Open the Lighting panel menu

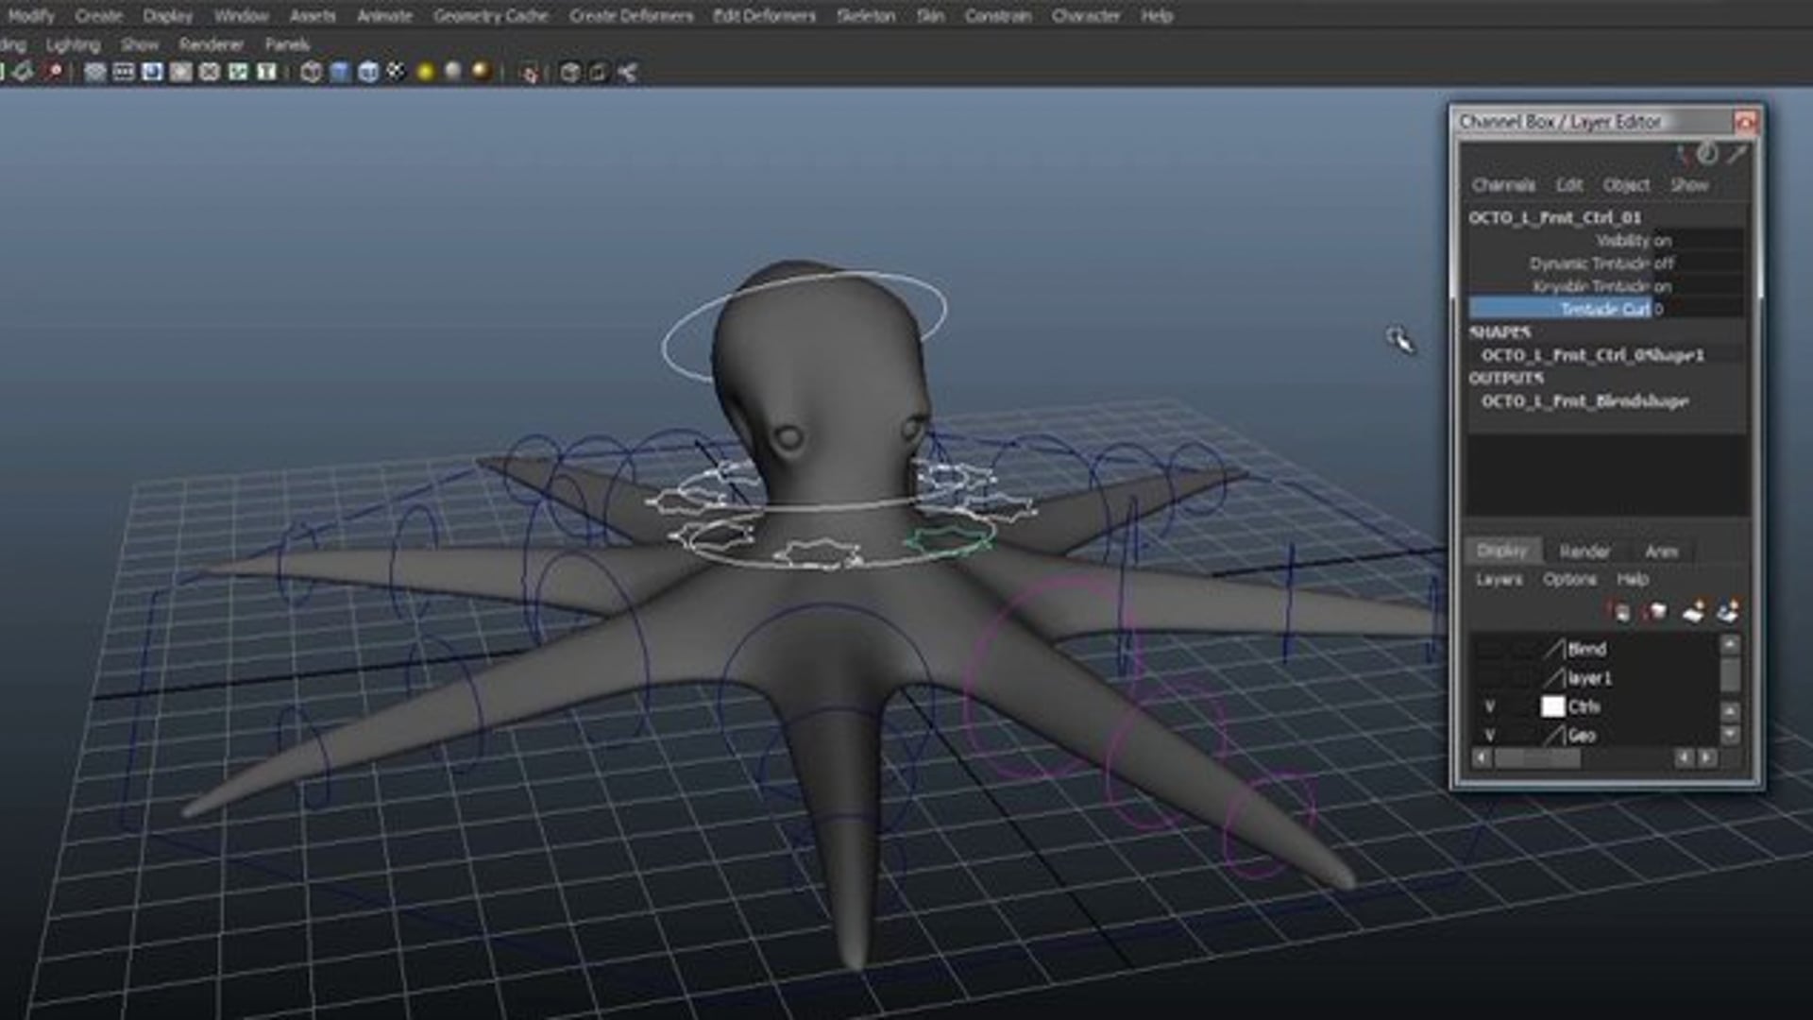coord(73,43)
